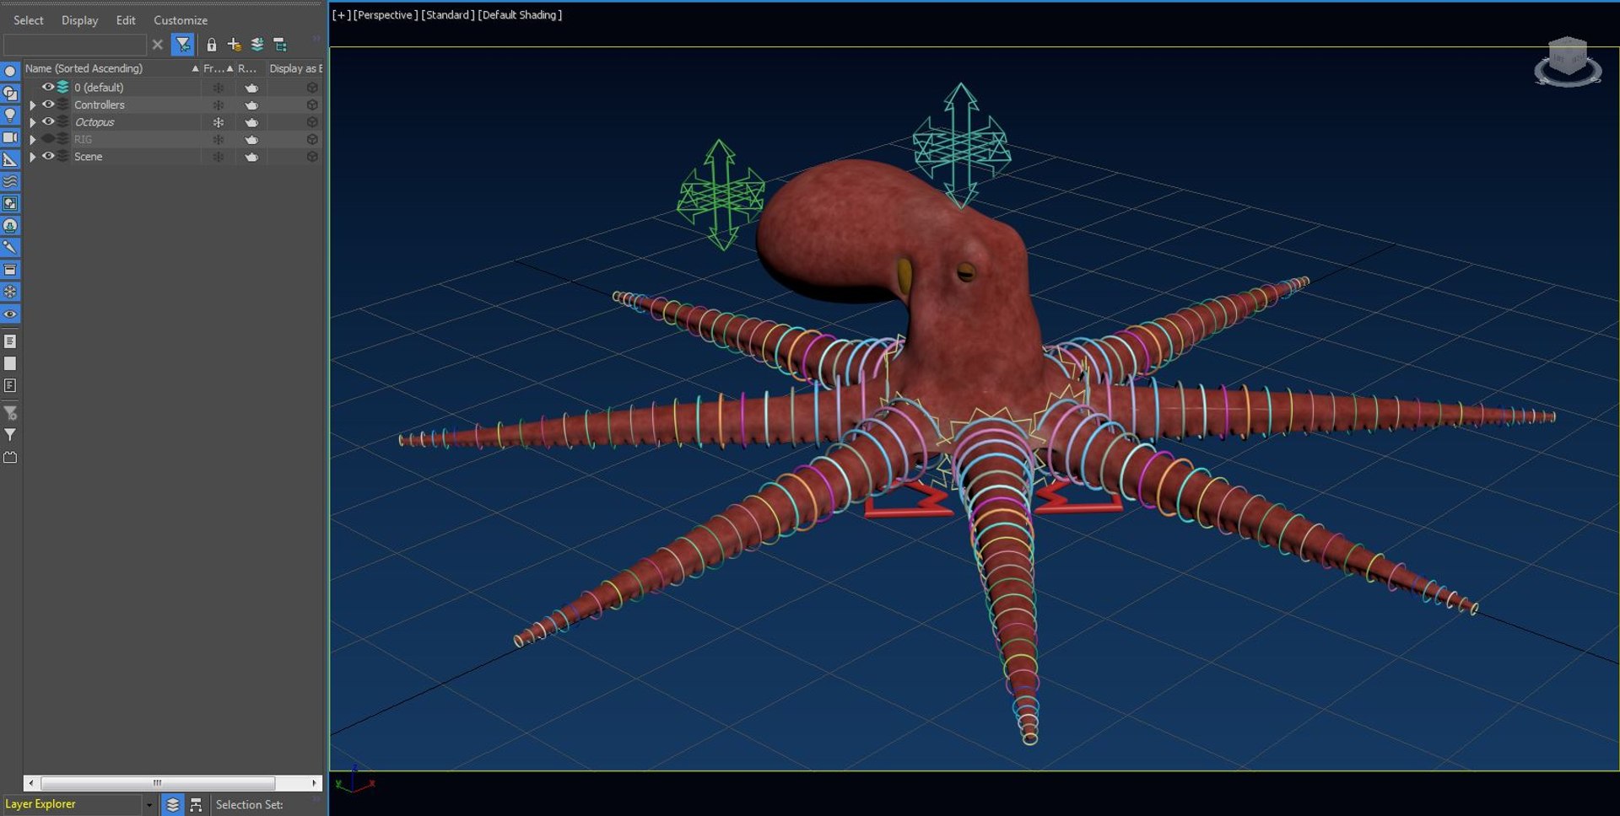Expand the RIG layer
This screenshot has width=1620, height=816.
pyautogui.click(x=33, y=140)
